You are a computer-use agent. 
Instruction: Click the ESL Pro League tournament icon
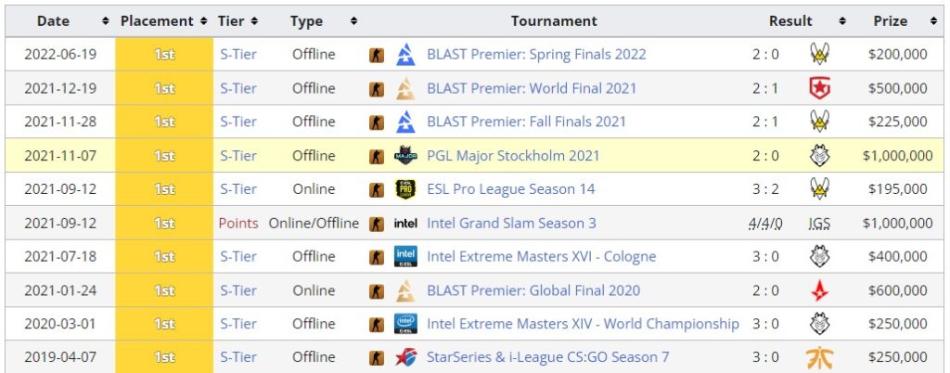405,189
